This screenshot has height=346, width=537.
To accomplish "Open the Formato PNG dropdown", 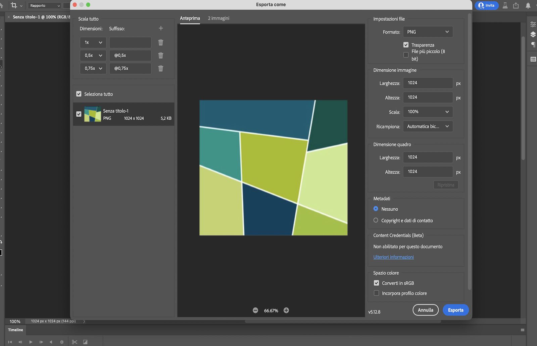I will (x=428, y=32).
